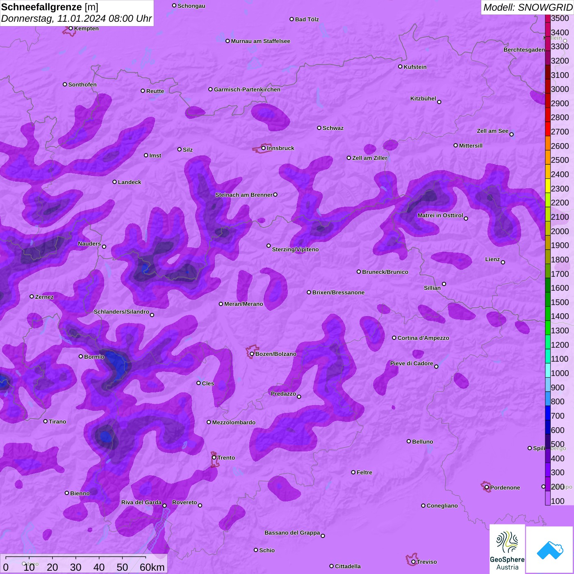Screen dimensions: 574x574
Task: Click the Mezzolombardo label
Action: 234,422
